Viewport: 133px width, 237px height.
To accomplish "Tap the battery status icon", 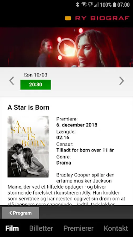I will (x=114, y=4).
